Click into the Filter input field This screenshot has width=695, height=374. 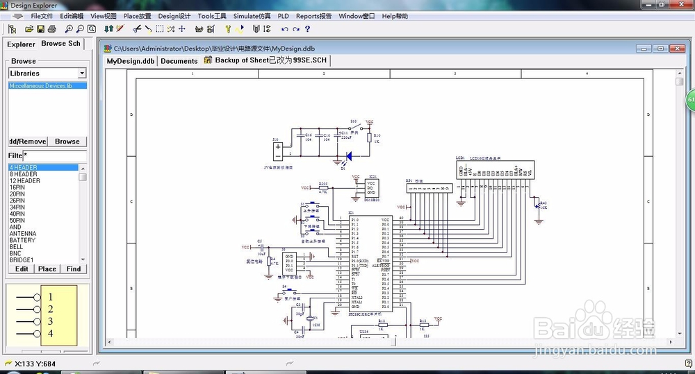pos(54,155)
